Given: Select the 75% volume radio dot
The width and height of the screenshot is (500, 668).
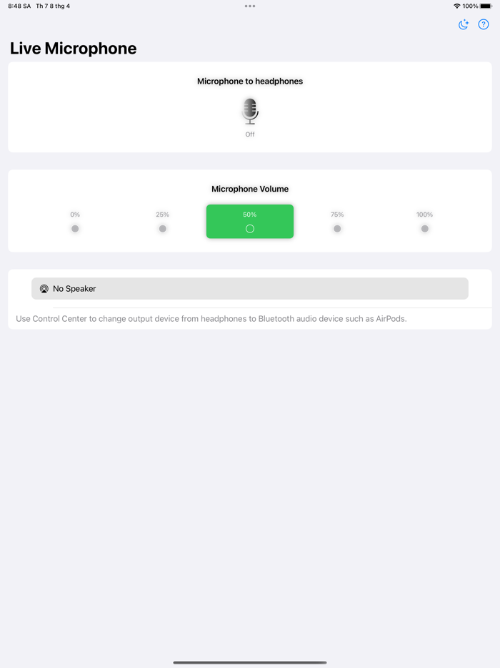Looking at the screenshot, I should pos(337,229).
